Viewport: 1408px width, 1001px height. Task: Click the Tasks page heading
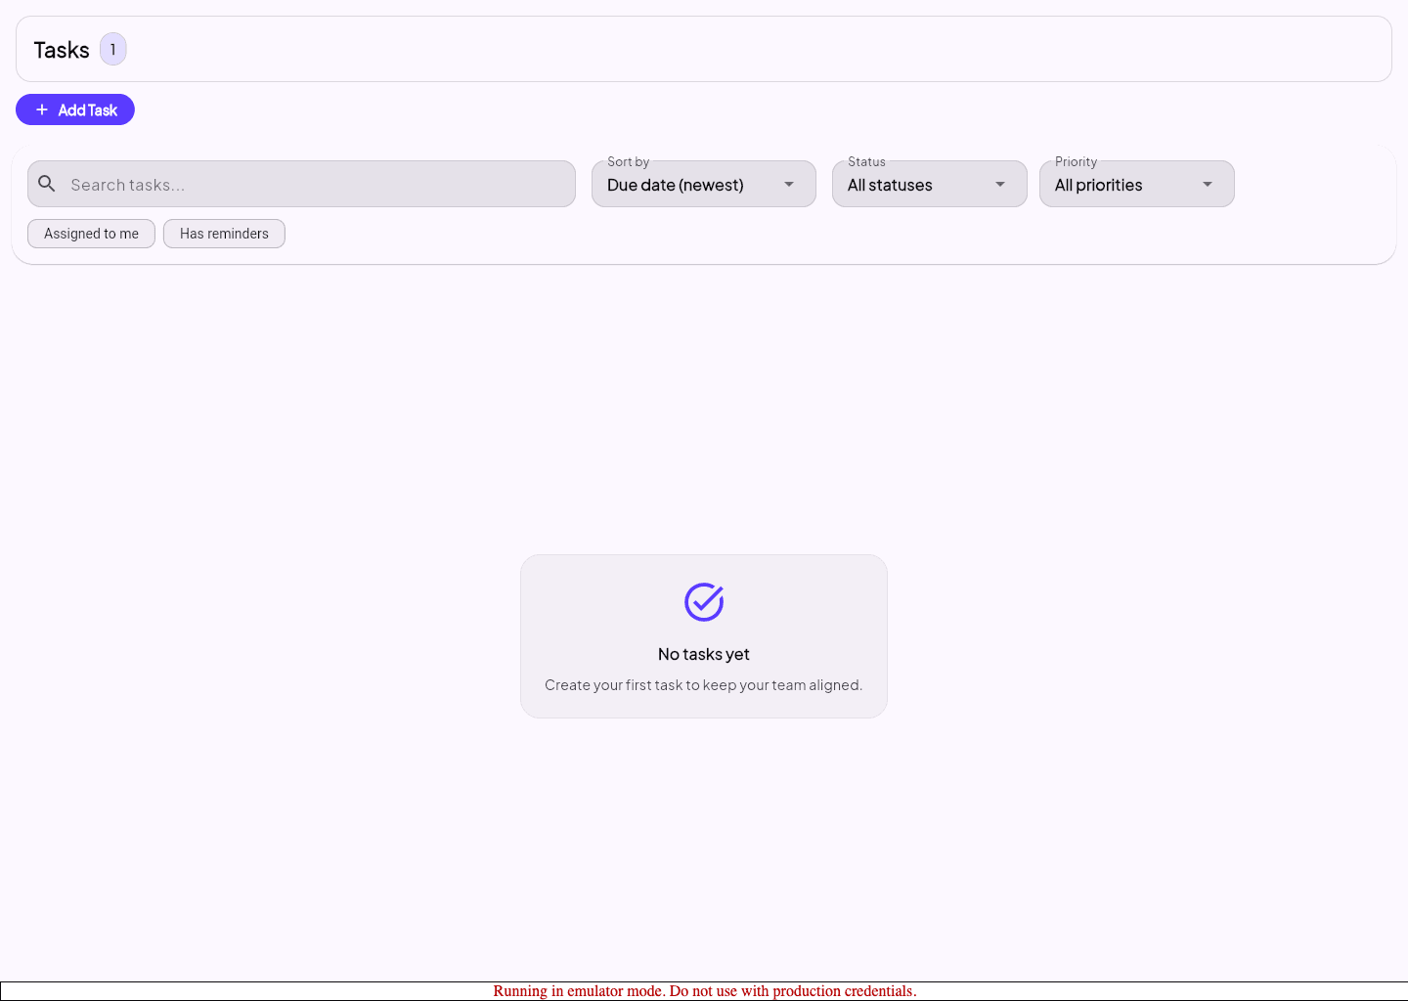[62, 50]
